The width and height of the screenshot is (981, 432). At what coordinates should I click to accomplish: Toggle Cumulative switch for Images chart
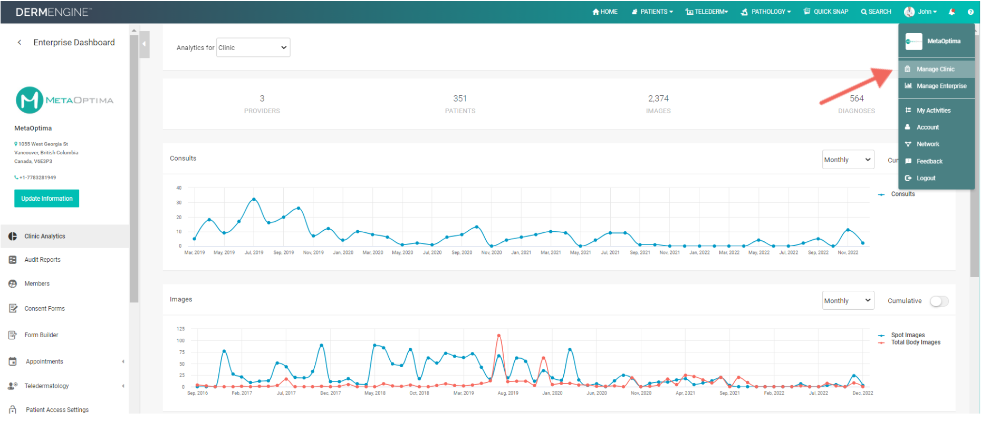coord(939,301)
